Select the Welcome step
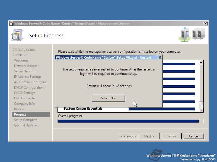The height and width of the screenshot is (162, 217). point(21,60)
